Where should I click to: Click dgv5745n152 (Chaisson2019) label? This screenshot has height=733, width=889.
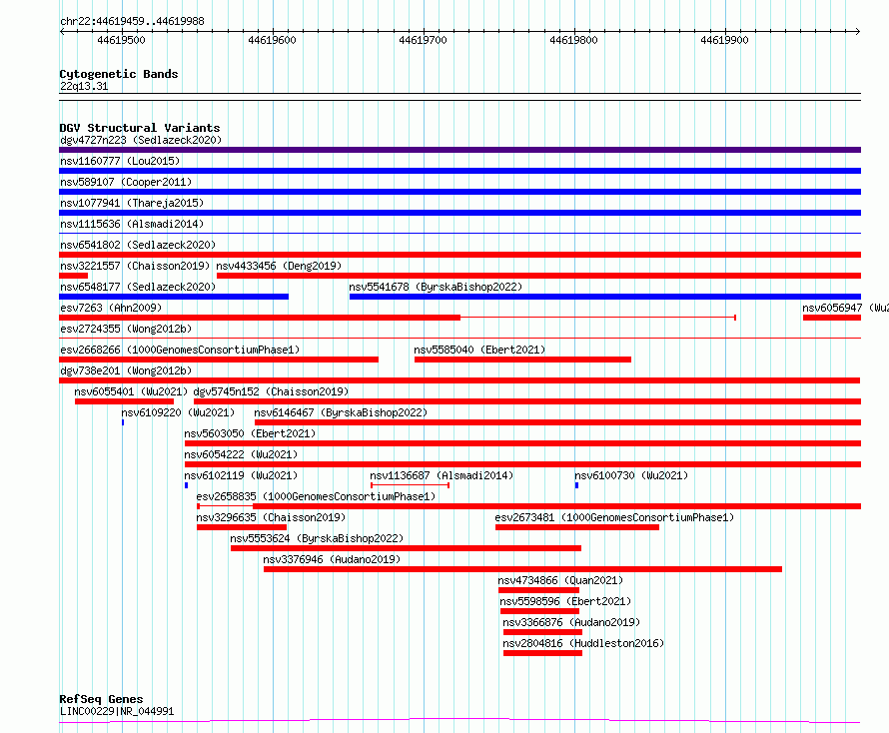click(271, 391)
